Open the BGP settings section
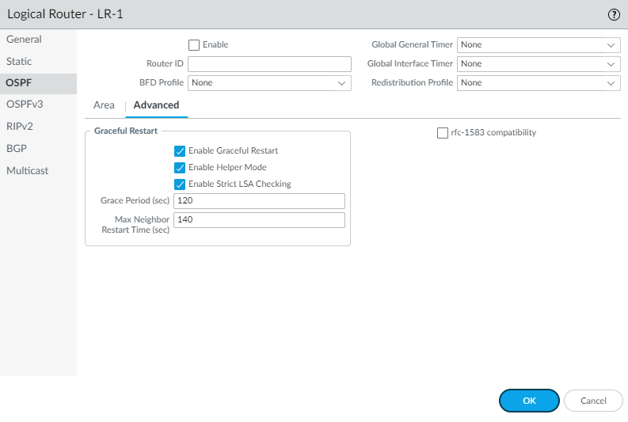This screenshot has width=628, height=422. pos(17,148)
